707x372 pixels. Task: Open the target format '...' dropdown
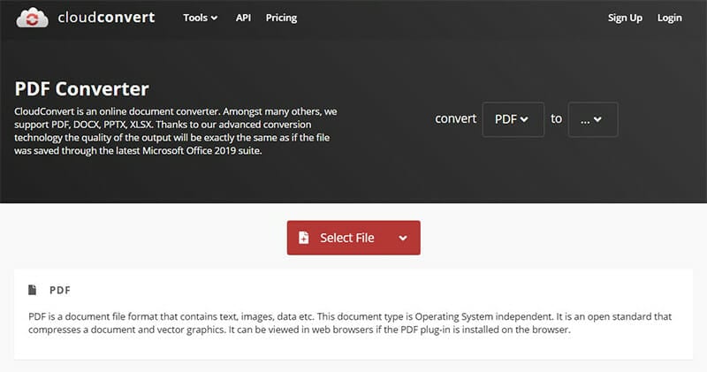pyautogui.click(x=593, y=119)
